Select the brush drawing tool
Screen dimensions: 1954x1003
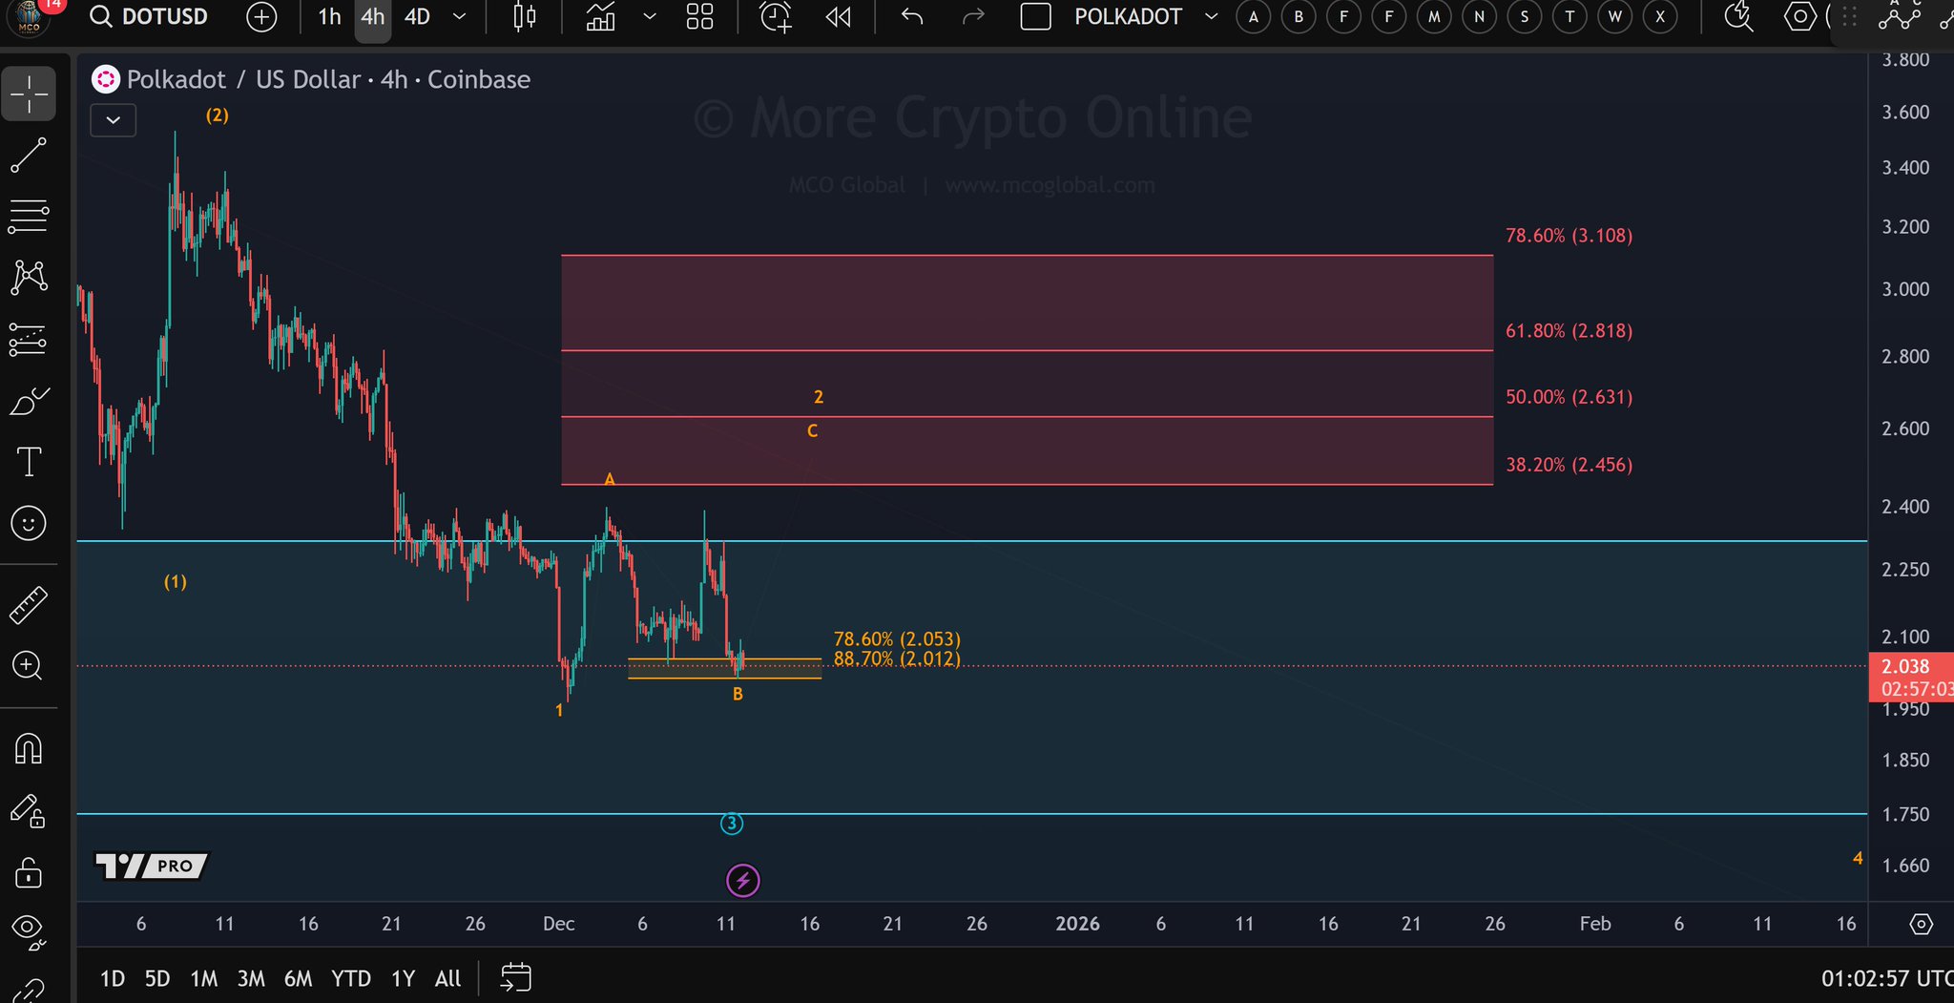click(29, 402)
